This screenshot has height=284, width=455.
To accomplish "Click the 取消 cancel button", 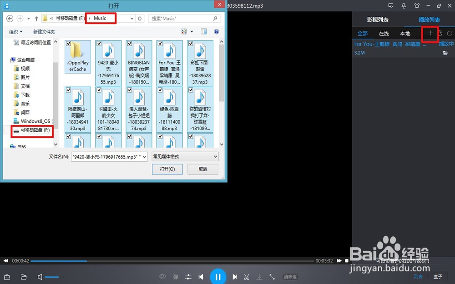I will point(203,169).
